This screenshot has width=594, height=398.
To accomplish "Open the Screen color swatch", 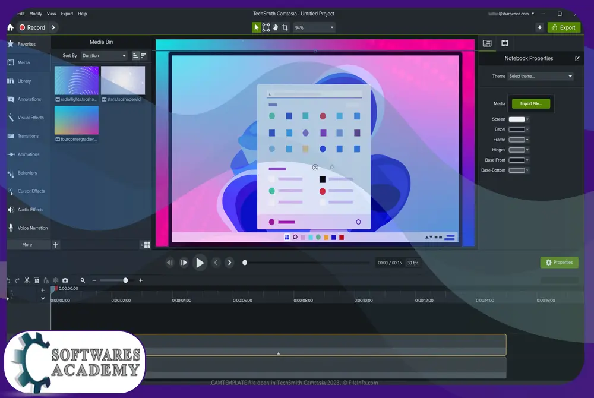I will click(517, 119).
